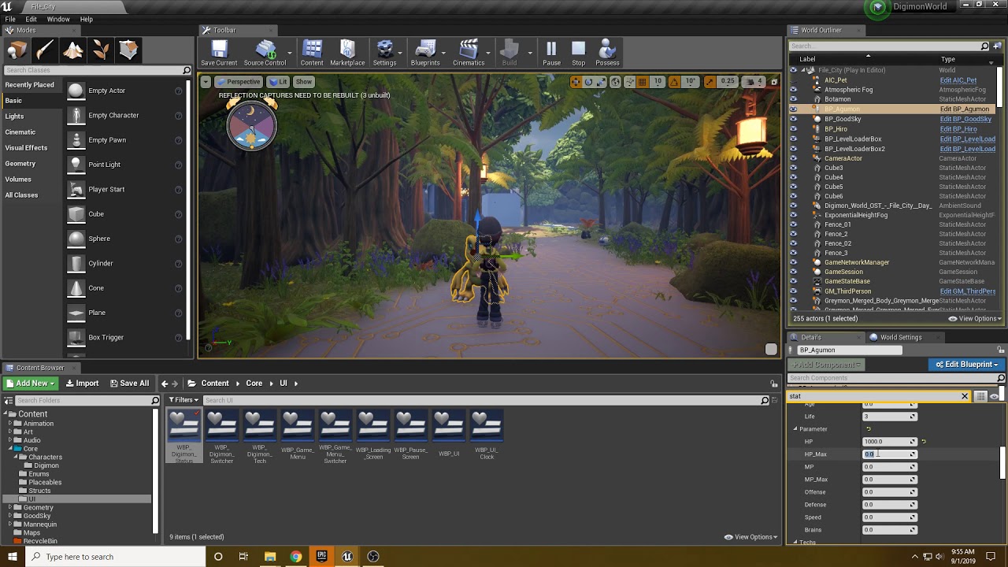Image resolution: width=1008 pixels, height=567 pixels.
Task: Choose the scale gizmo in viewport
Action: tap(602, 82)
